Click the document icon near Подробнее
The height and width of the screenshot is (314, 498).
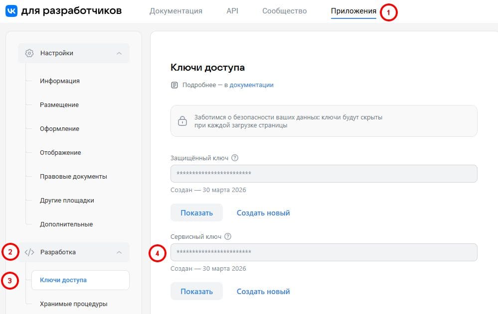coord(174,85)
